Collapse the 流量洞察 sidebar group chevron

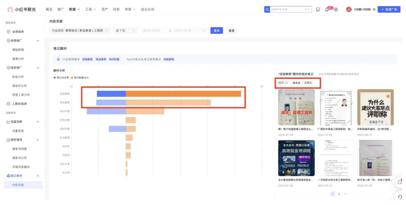pos(38,122)
